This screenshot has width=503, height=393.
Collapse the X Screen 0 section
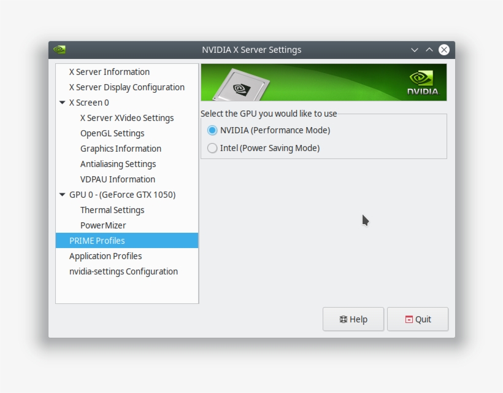click(x=61, y=103)
